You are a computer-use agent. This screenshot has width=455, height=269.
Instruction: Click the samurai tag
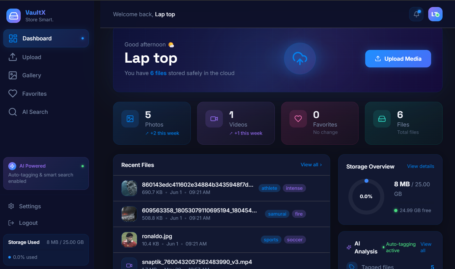pos(277,214)
